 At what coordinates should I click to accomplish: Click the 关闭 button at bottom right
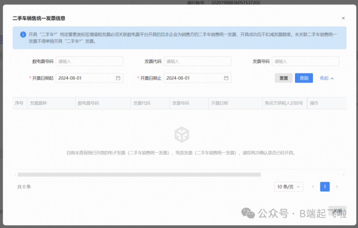pos(337,211)
